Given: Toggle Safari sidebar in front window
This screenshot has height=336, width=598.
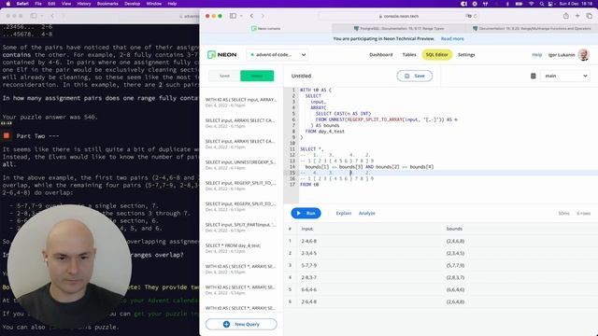Looking at the screenshot, I should 233,16.
